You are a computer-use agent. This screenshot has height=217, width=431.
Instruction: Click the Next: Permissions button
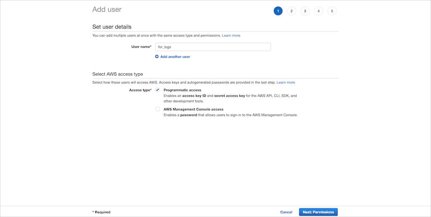click(x=319, y=212)
